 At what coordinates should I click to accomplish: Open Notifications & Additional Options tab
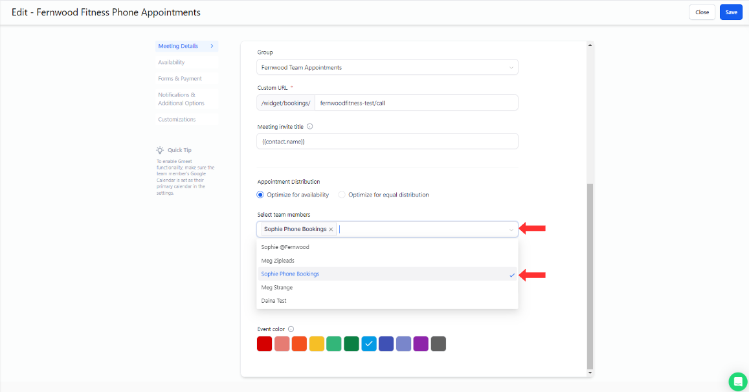pyautogui.click(x=187, y=99)
